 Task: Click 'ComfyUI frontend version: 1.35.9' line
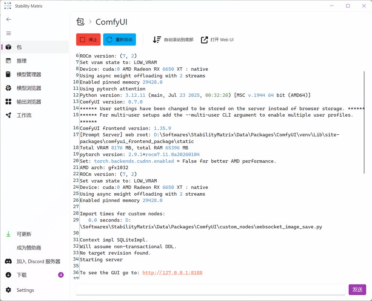125,128
